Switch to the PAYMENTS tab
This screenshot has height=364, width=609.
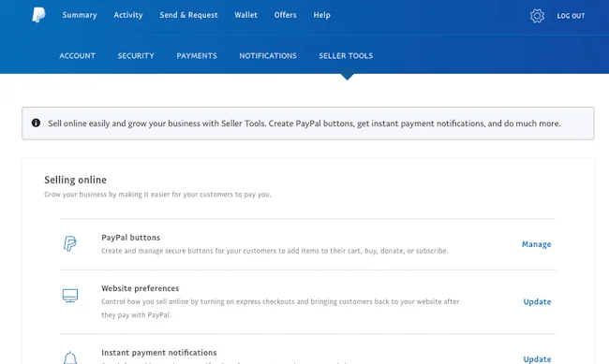point(197,56)
